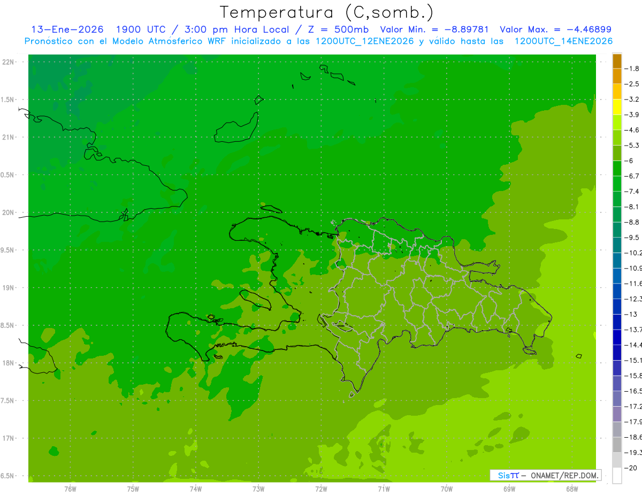The image size is (642, 496).
Task: Click the '21N' latitude label
Action: pos(9,138)
